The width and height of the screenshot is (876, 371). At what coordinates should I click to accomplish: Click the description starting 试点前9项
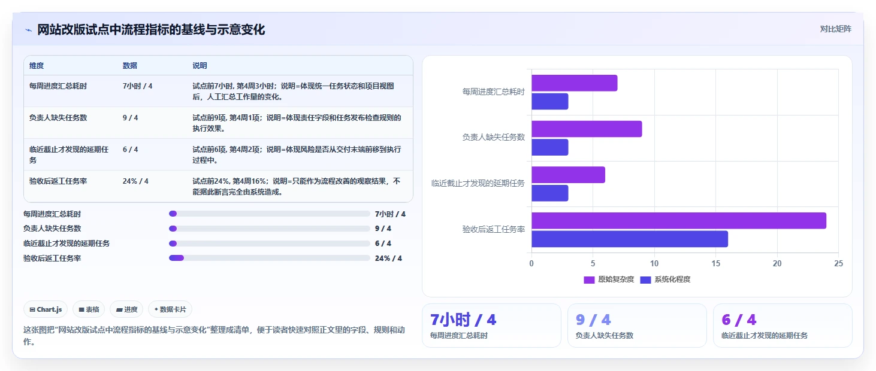[x=297, y=123]
